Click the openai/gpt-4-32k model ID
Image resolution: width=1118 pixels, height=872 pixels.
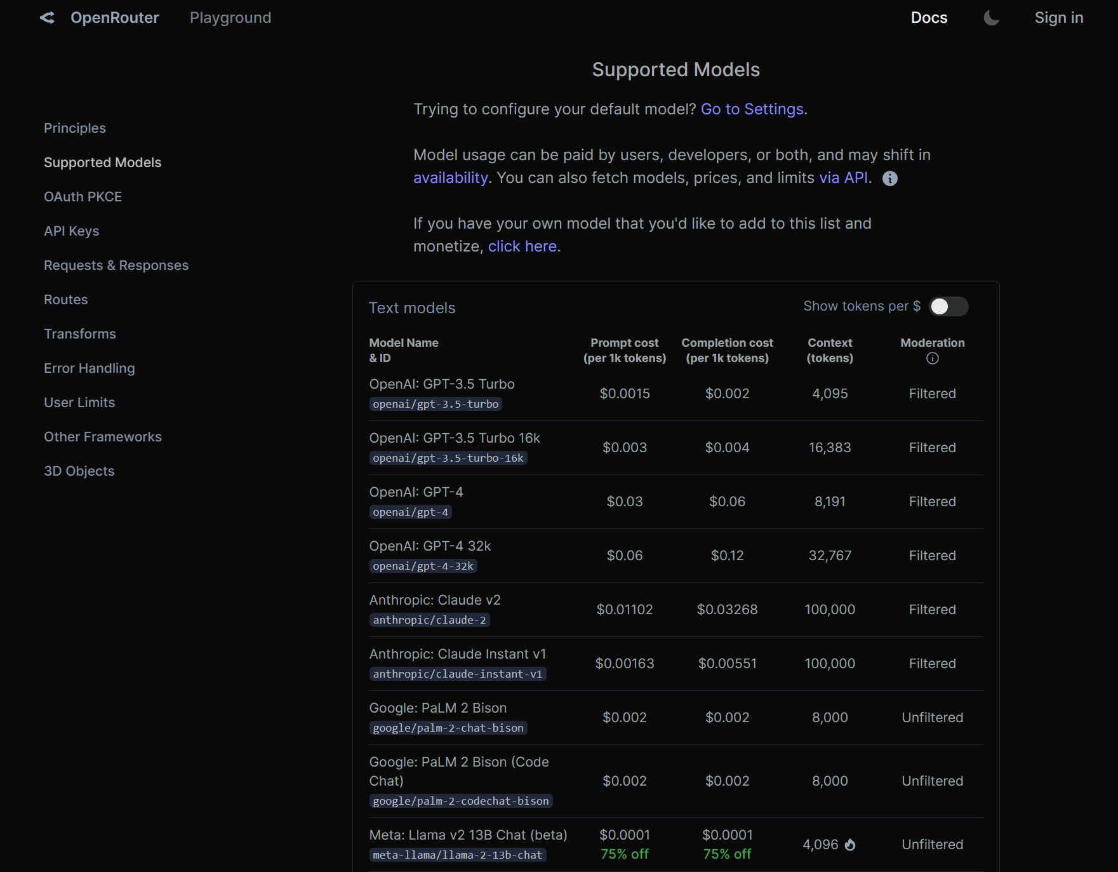(423, 566)
